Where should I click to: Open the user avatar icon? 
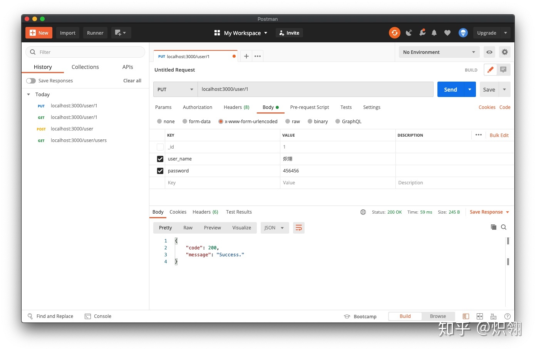point(463,33)
